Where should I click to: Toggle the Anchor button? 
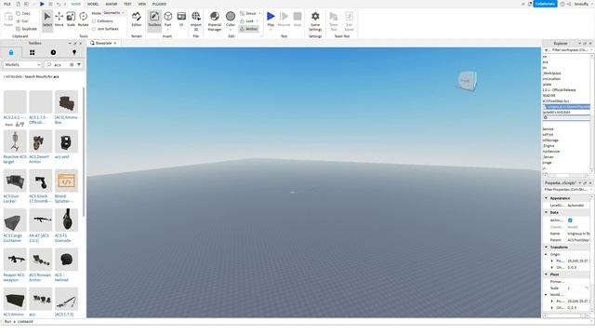248,29
